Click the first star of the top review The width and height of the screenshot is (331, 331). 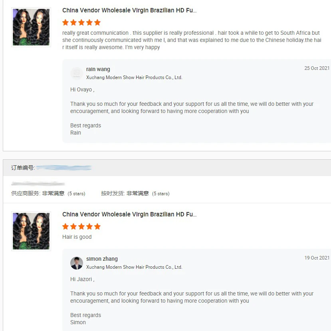pos(65,22)
